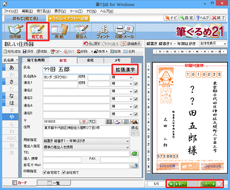Viewport: 230px width, 190px height.
Task: Click コピー copy icon
Action: (x=56, y=51)
